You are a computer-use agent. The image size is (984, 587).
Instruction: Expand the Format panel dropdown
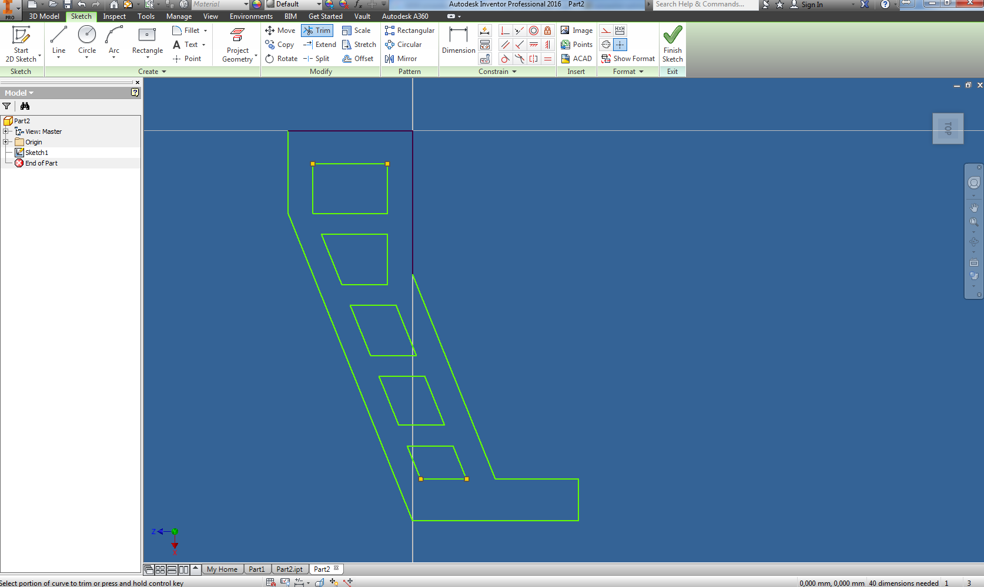pos(641,72)
